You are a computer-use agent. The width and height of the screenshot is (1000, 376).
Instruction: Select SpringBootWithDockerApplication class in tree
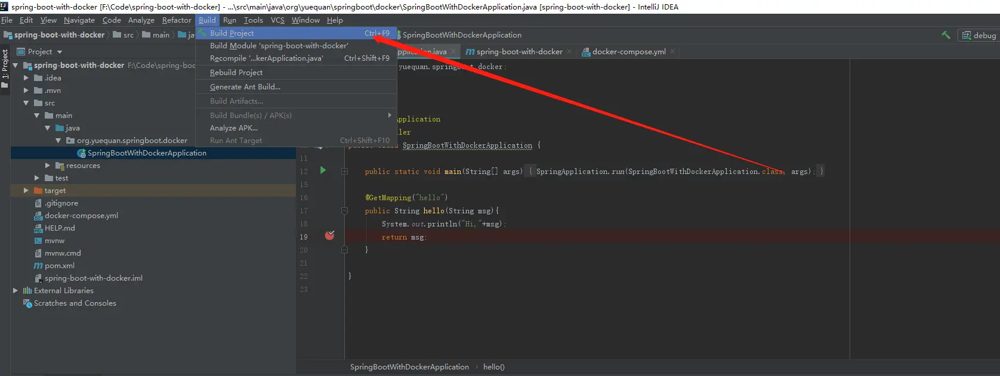[x=147, y=153]
